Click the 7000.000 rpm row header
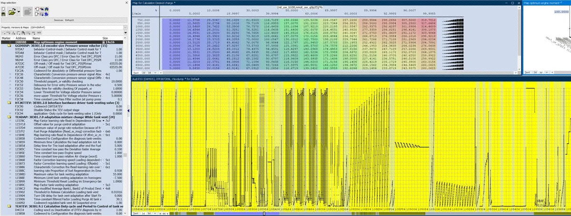This screenshot has width=571, height=216. 143,67
